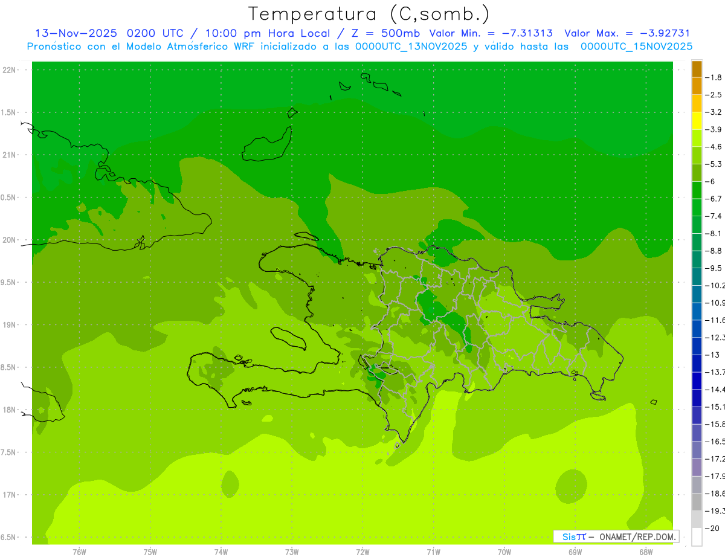
Task: Click the 20N latitude label
Action: [10, 240]
